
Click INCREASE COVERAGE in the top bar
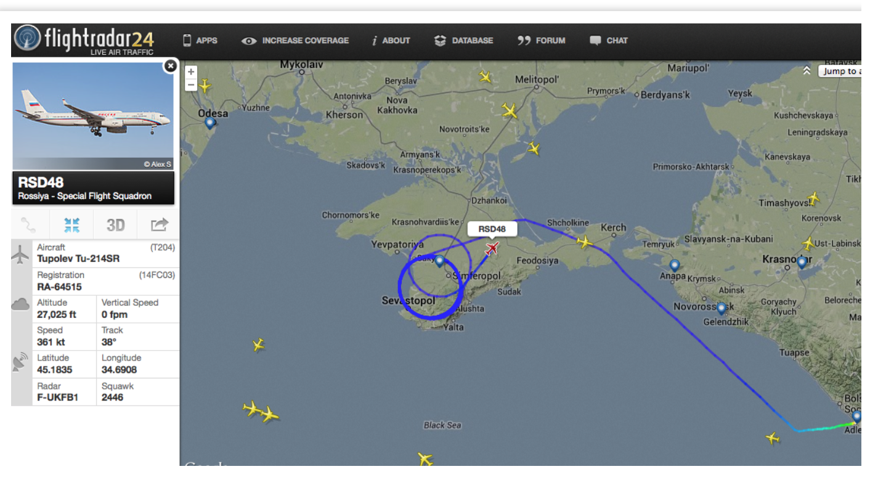(295, 41)
